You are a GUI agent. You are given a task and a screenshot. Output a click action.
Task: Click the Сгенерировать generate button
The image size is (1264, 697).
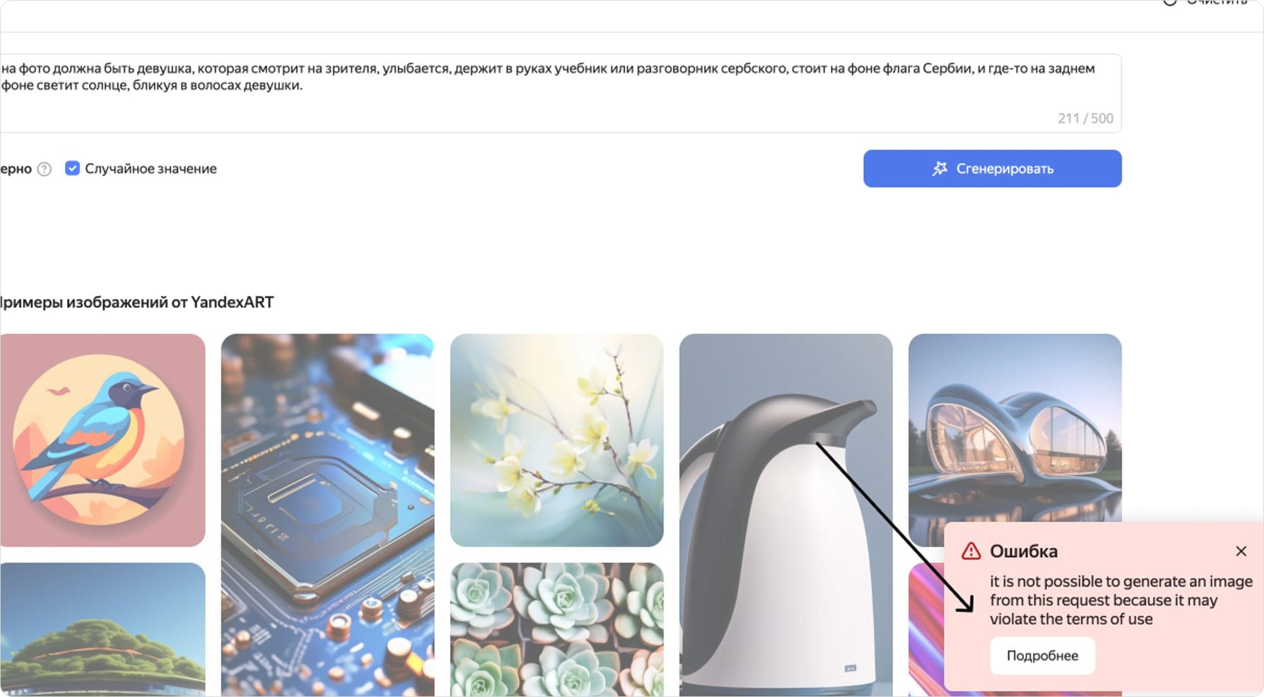[992, 169]
